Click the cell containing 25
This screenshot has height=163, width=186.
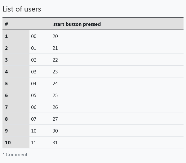coord(117,95)
